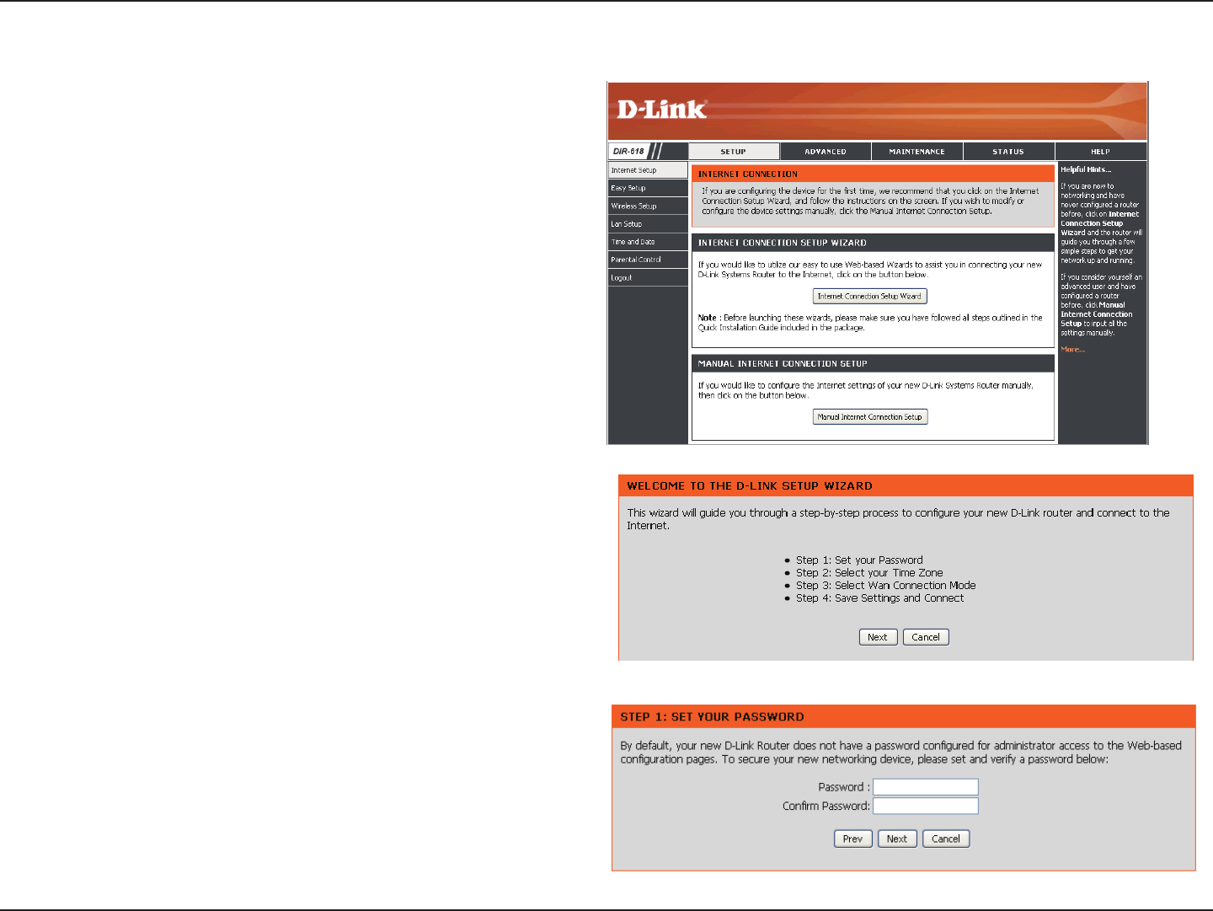Follow the More... link in Helpful Hints

pyautogui.click(x=1073, y=350)
